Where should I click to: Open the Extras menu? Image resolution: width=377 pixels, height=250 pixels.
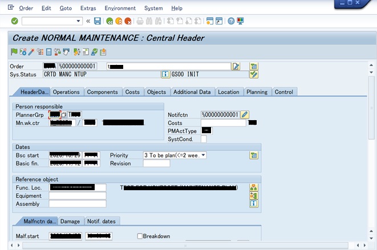coord(88,9)
